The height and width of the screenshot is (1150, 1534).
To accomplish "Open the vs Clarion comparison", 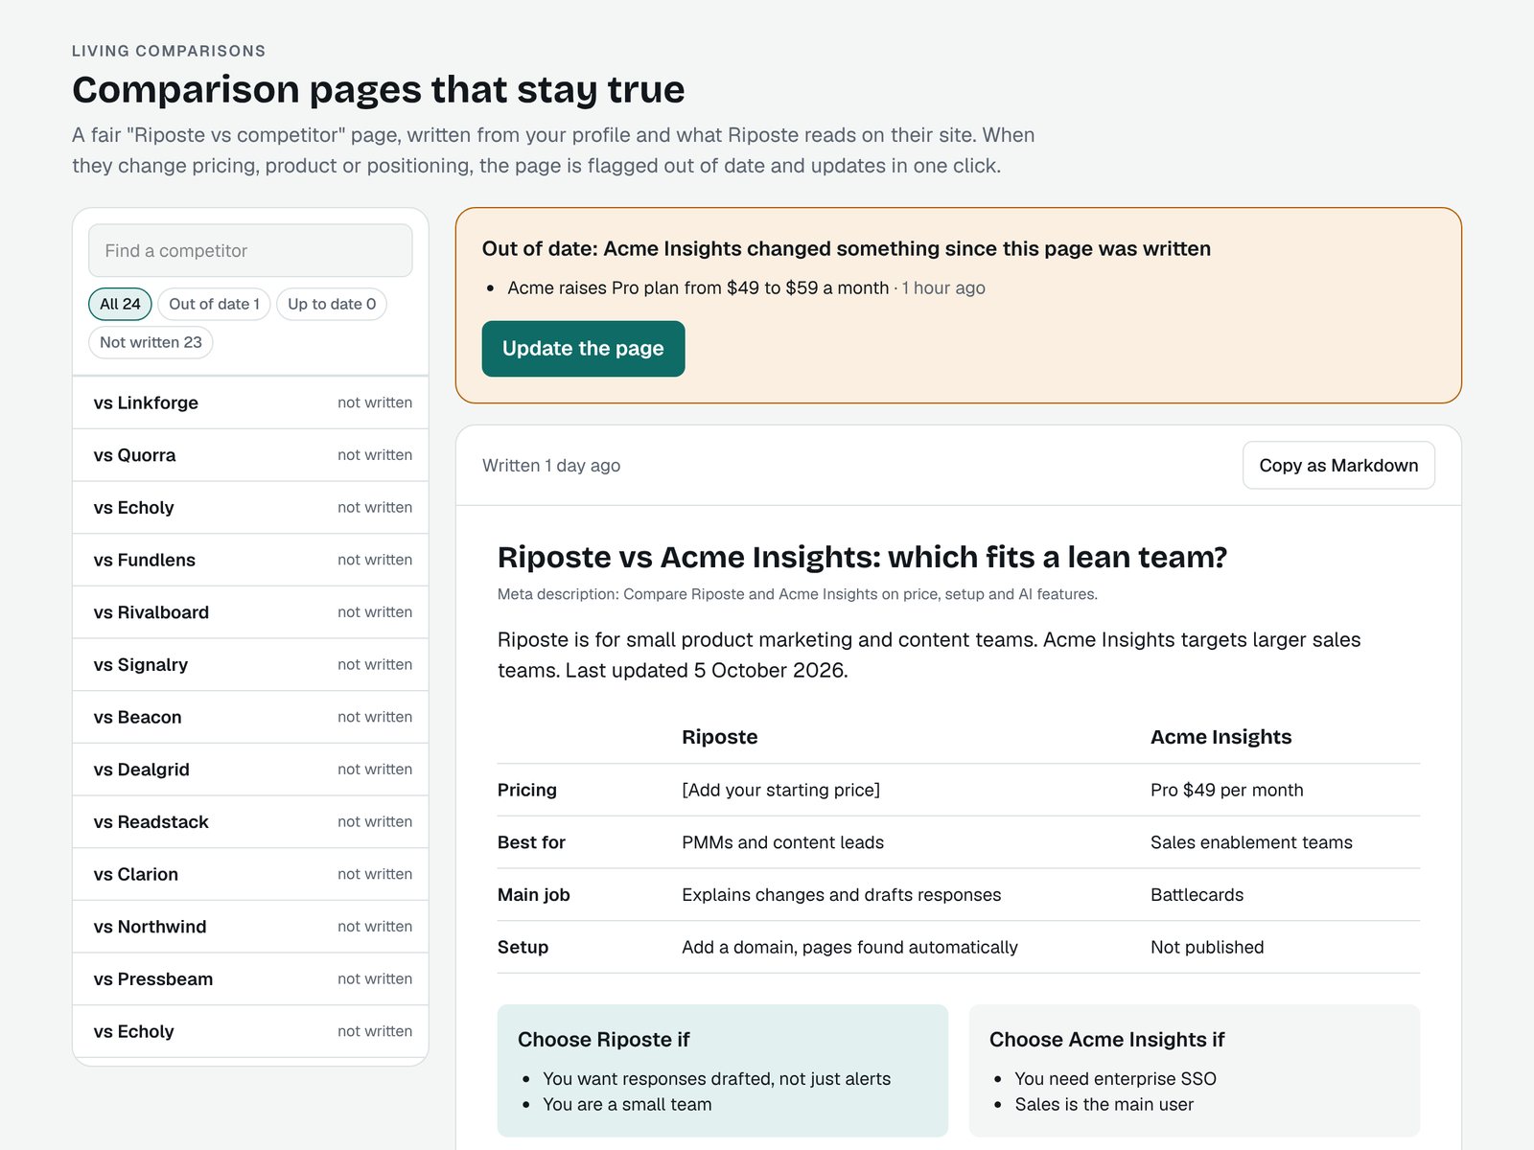I will (250, 874).
